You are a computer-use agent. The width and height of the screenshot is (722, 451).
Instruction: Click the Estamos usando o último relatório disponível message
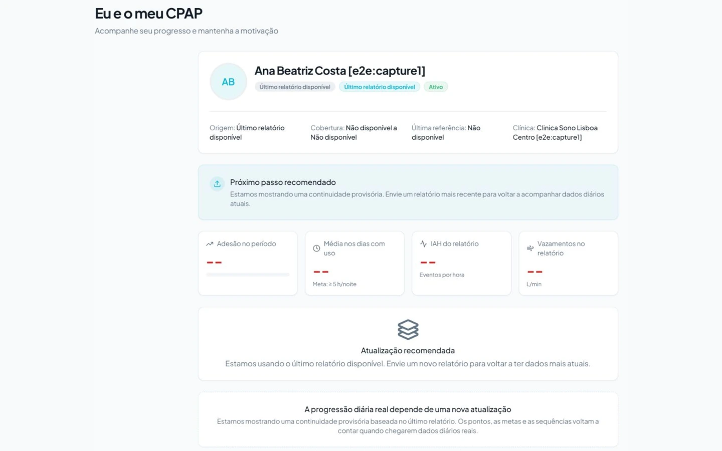(x=408, y=364)
